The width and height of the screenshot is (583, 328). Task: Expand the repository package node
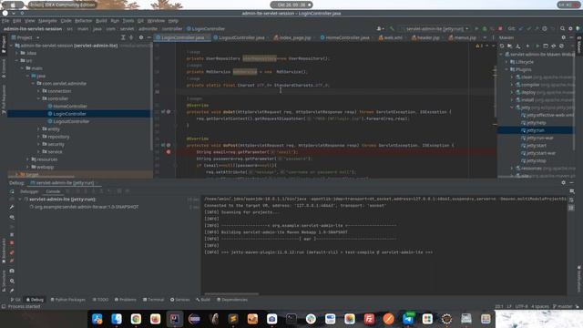(x=38, y=137)
